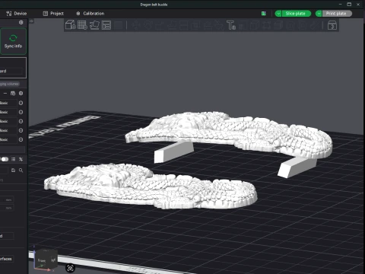Viewport: 365px width, 274px height.
Task: Switch to the Project tab
Action: [53, 14]
